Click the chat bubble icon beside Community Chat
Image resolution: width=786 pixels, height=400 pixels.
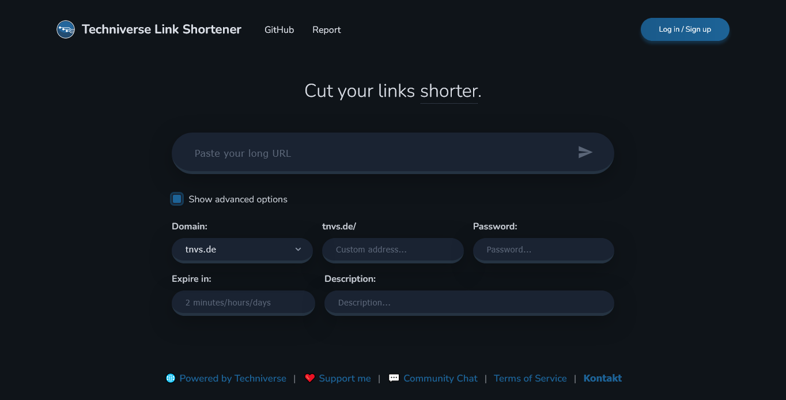pyautogui.click(x=394, y=378)
